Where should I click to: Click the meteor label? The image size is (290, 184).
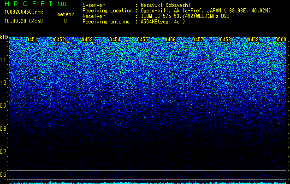point(65,14)
